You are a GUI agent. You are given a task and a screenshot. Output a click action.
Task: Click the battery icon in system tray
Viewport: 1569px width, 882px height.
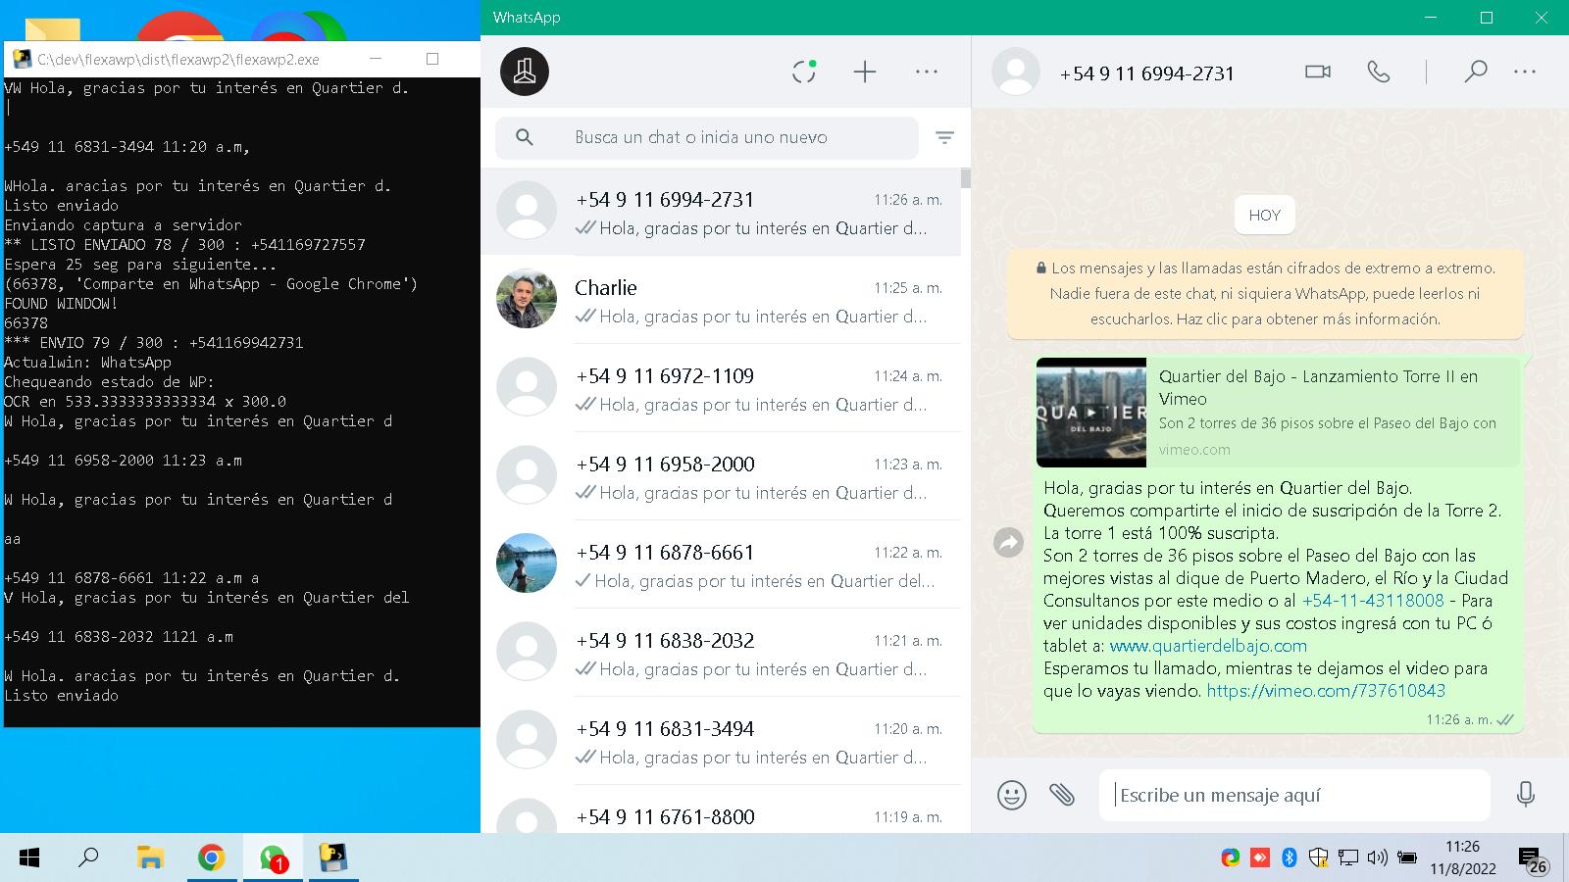[1407, 858]
